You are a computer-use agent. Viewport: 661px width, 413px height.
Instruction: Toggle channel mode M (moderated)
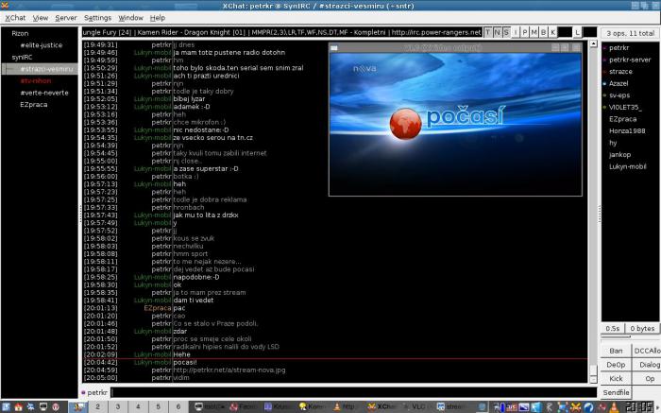click(x=534, y=32)
